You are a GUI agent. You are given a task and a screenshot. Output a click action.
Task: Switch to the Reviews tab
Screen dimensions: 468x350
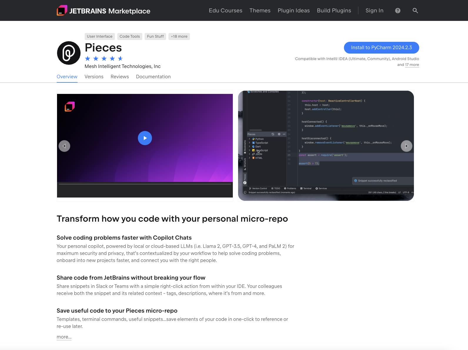120,77
